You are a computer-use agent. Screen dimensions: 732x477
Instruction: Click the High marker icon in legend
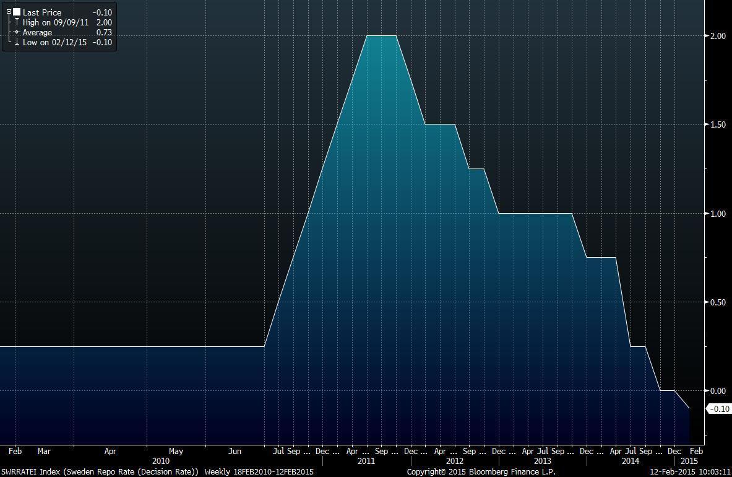click(17, 22)
